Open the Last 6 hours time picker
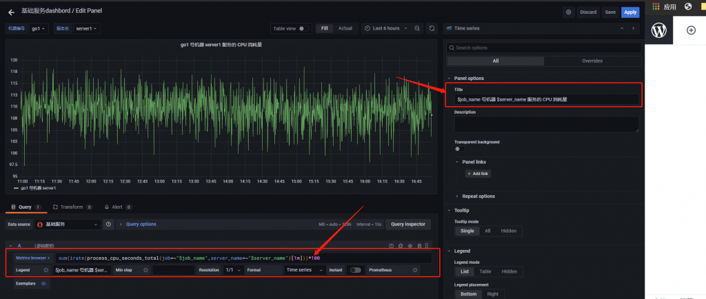Screen dimensions: 706x299 coord(386,28)
